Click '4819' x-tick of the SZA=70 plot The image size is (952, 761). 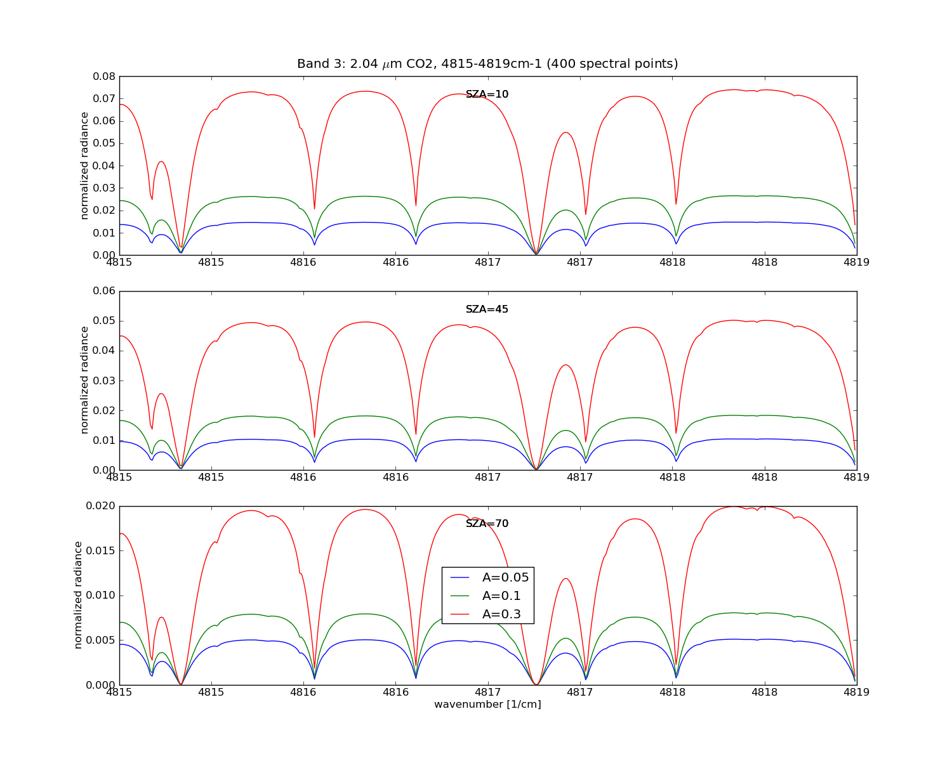coord(857,693)
